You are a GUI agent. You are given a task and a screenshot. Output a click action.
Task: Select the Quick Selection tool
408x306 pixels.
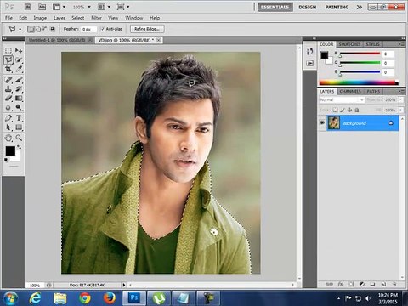coord(19,59)
